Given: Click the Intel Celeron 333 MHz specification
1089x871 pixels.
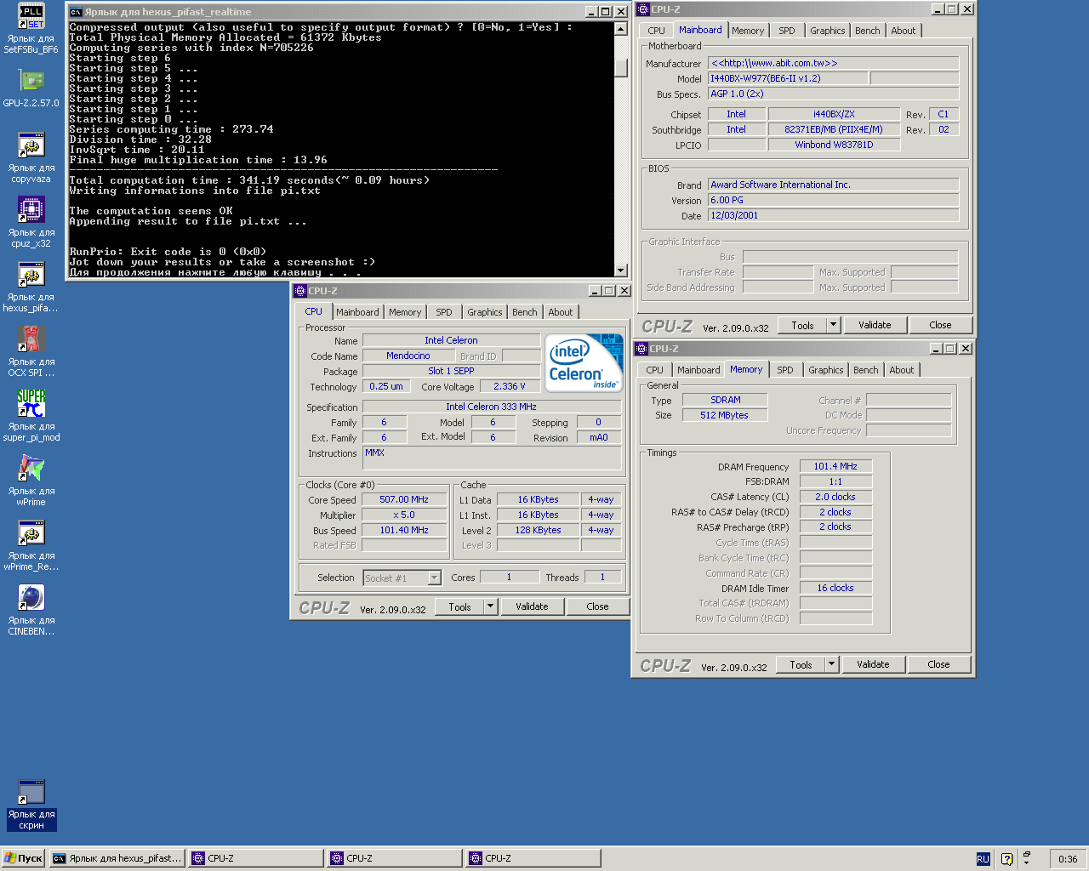Looking at the screenshot, I should click(x=492, y=407).
